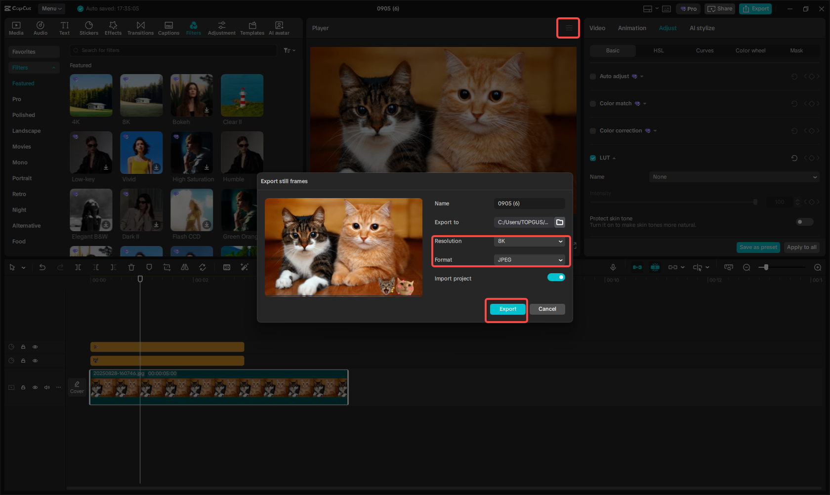Open the Format dropdown showing JPEG
Image resolution: width=830 pixels, height=495 pixels.
(x=529, y=260)
